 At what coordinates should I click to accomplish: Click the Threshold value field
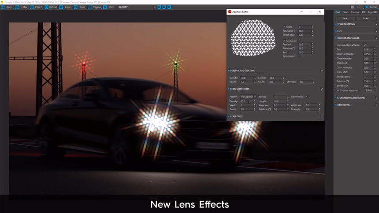click(368, 63)
